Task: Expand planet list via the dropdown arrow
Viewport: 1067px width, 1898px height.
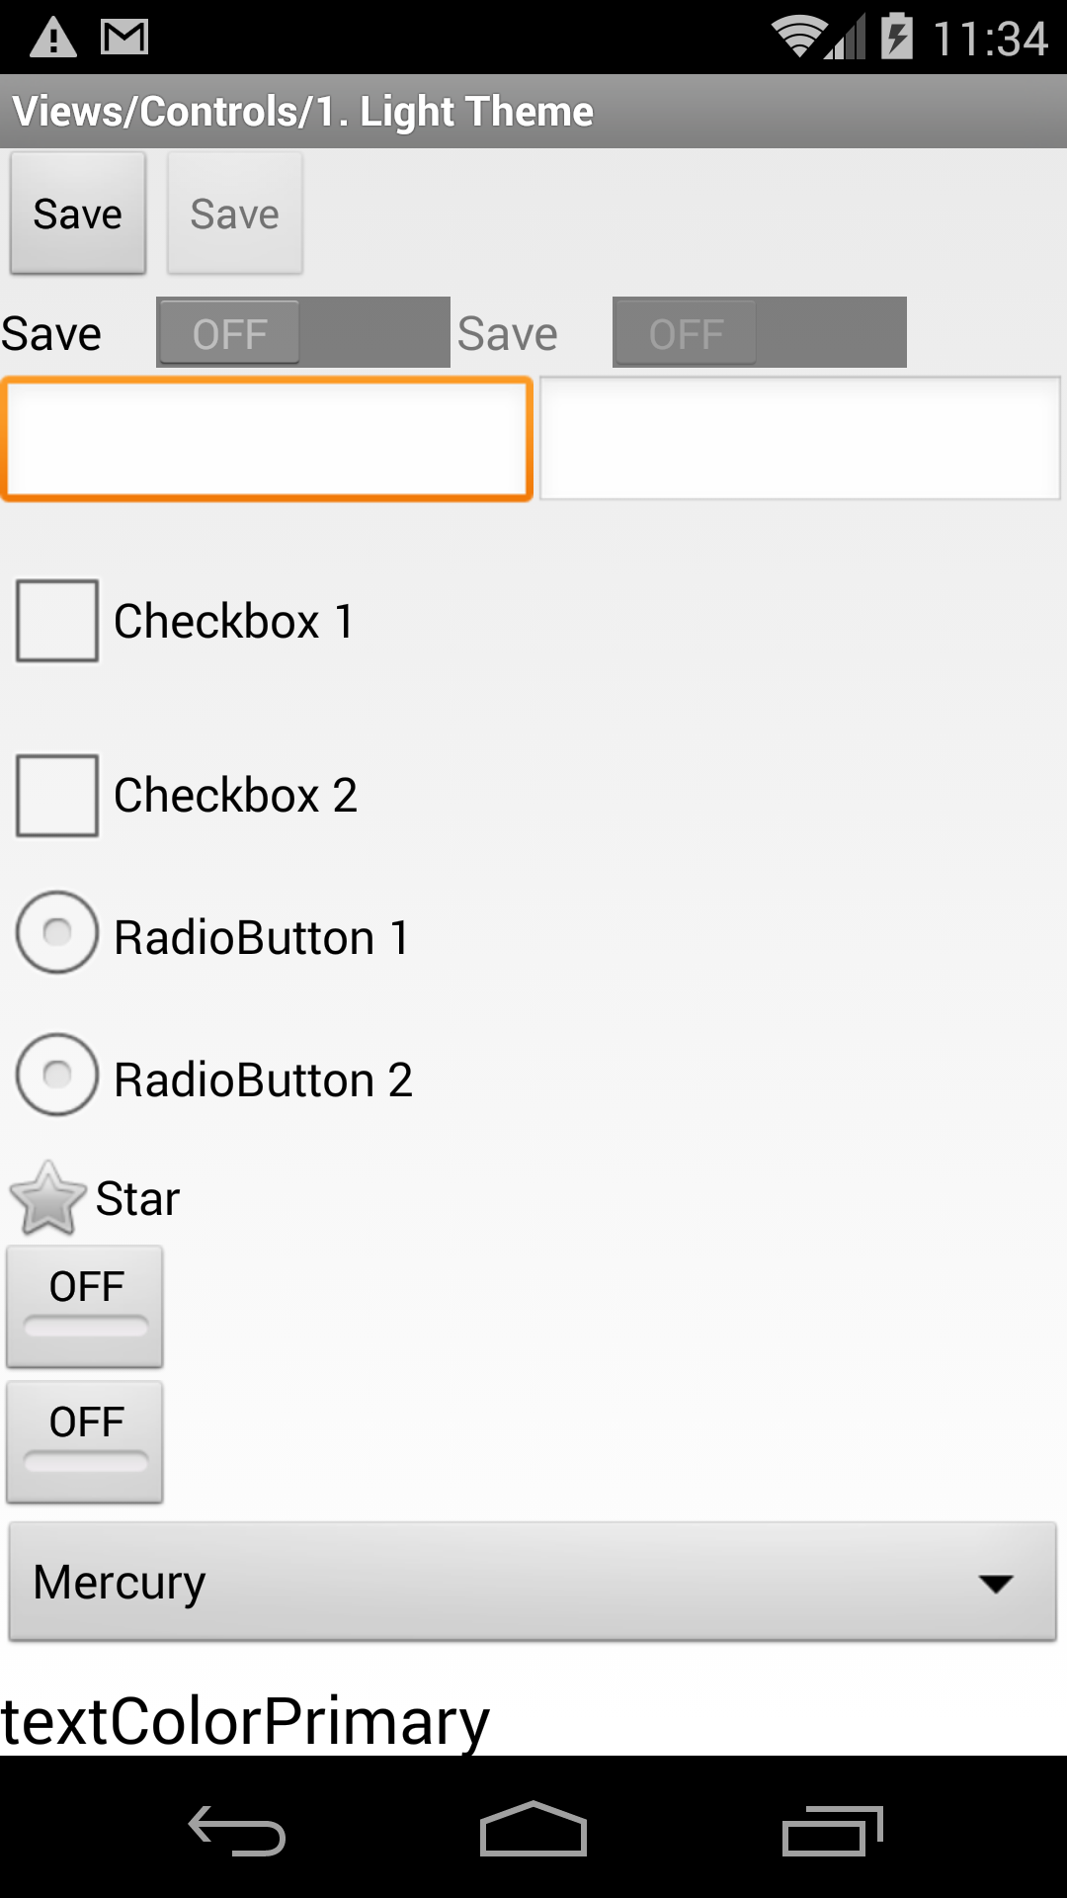Action: (996, 1584)
